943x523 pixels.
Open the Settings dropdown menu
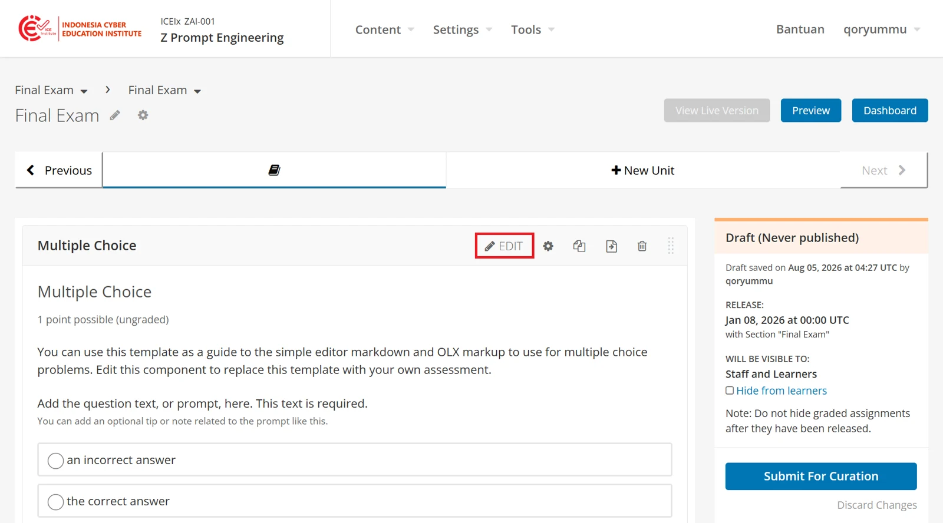pos(463,29)
